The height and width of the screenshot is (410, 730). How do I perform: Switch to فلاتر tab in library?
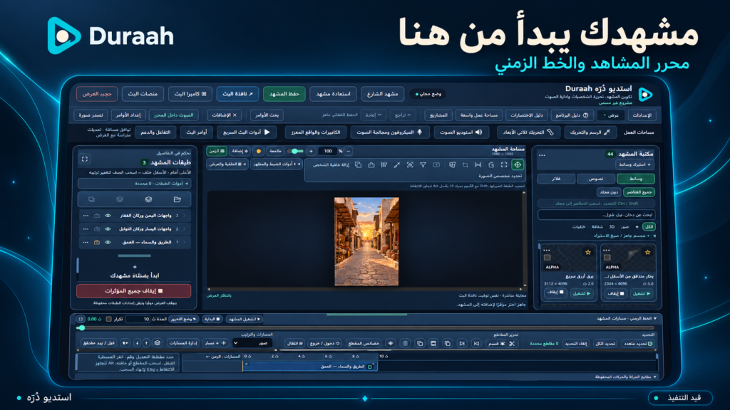[556, 179]
